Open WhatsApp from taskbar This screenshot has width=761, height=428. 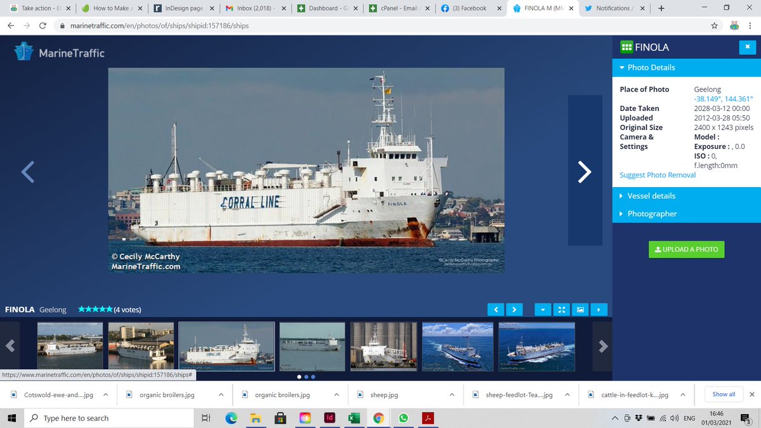[x=403, y=418]
